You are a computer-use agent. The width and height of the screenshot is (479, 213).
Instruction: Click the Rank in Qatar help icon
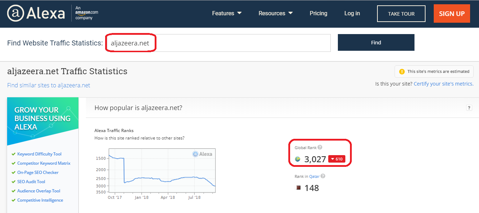point(323,176)
